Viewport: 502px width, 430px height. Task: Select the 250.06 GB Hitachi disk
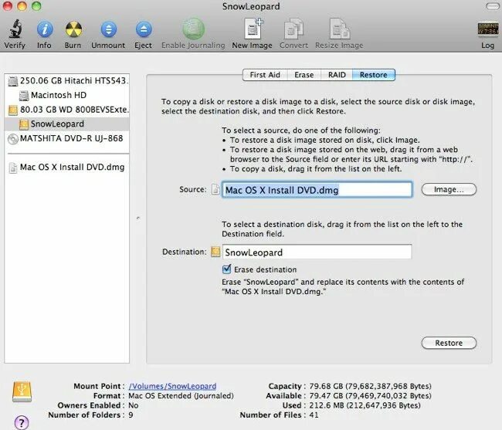[68, 80]
